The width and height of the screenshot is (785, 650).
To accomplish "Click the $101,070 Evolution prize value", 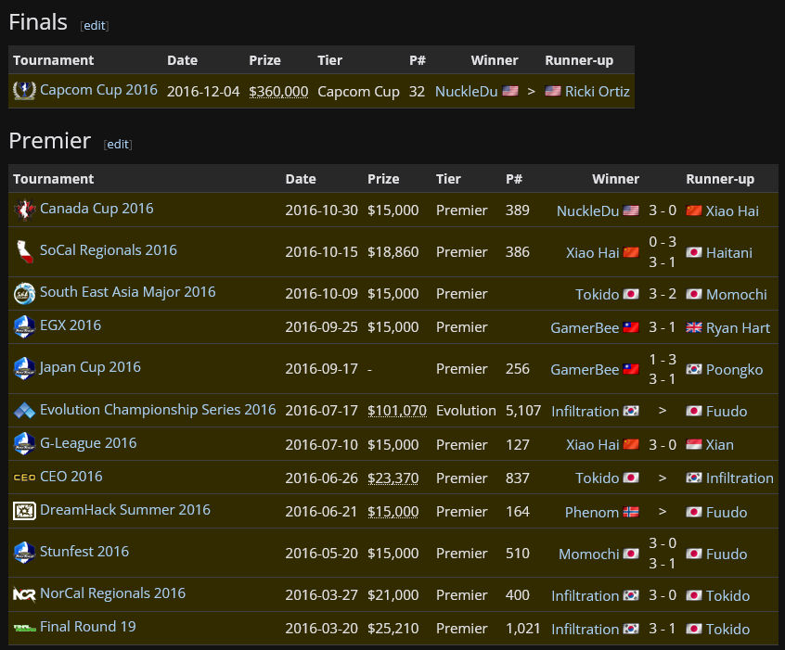I will point(397,411).
